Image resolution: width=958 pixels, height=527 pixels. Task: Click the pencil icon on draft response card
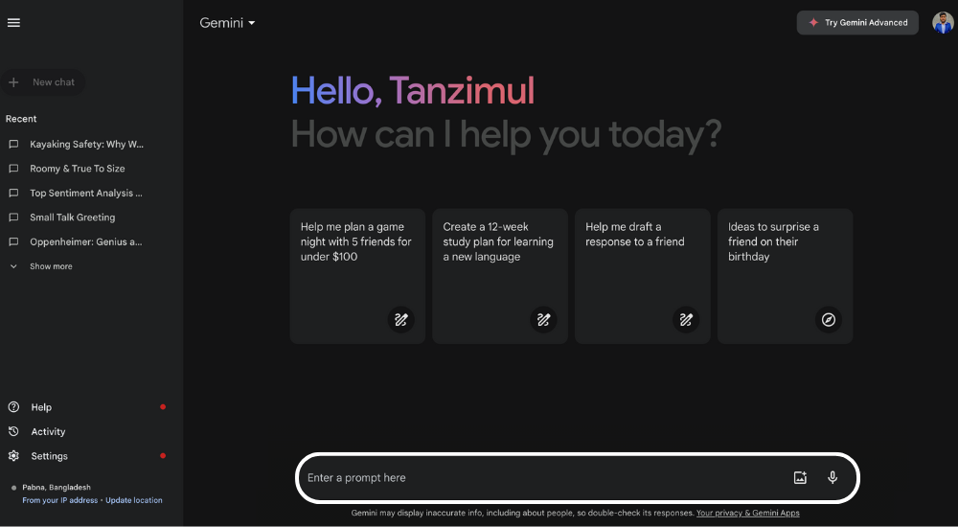(x=686, y=320)
